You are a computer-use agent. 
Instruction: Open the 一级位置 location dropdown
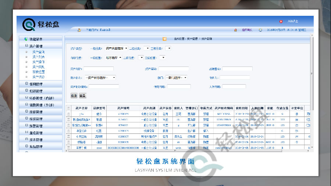[113, 58]
